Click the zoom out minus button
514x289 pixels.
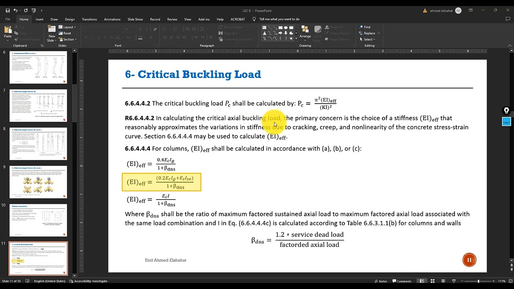[x=462, y=281]
